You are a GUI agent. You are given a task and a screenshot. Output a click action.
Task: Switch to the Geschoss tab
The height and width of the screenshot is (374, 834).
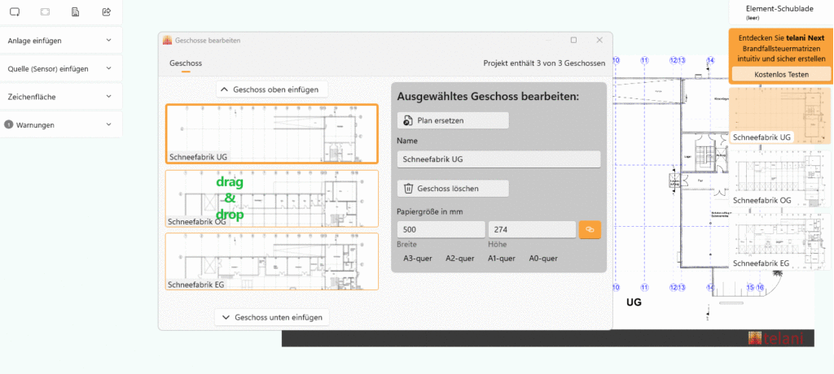click(x=186, y=63)
